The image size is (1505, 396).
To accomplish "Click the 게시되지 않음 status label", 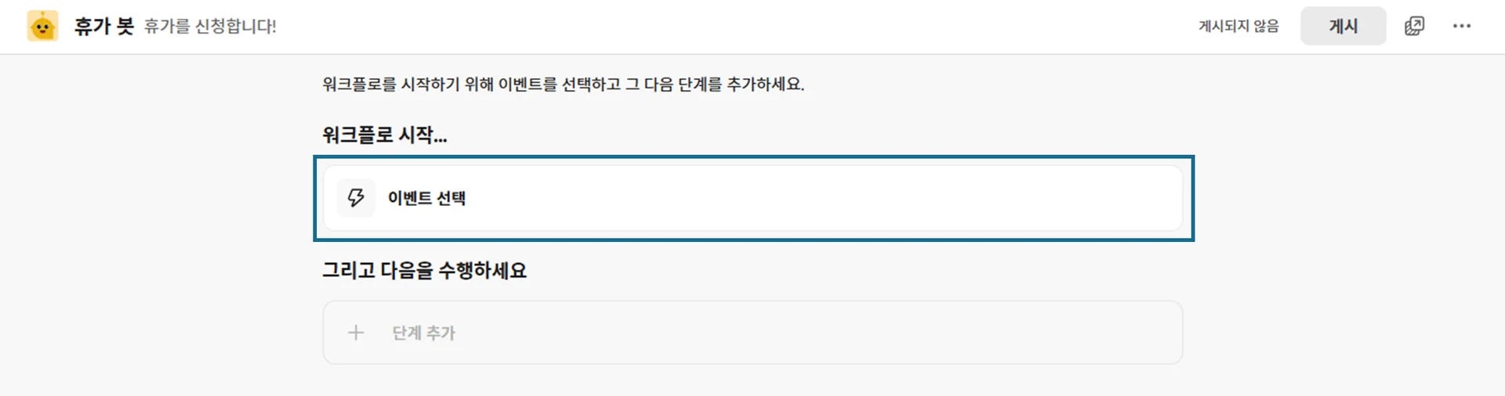I will coord(1238,26).
